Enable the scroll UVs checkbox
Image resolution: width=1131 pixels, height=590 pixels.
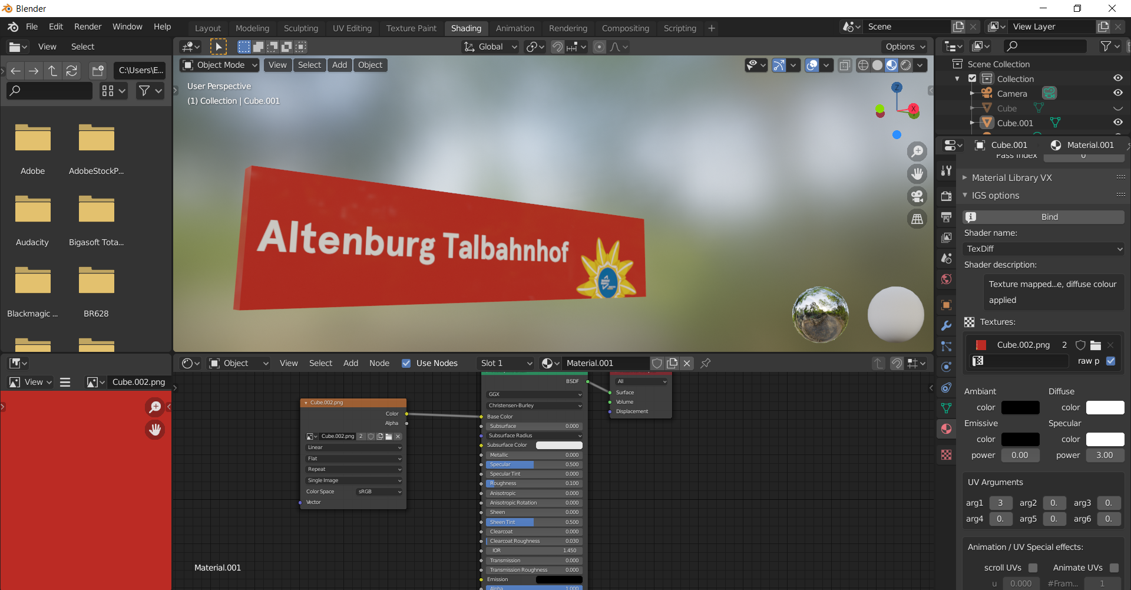(1033, 568)
